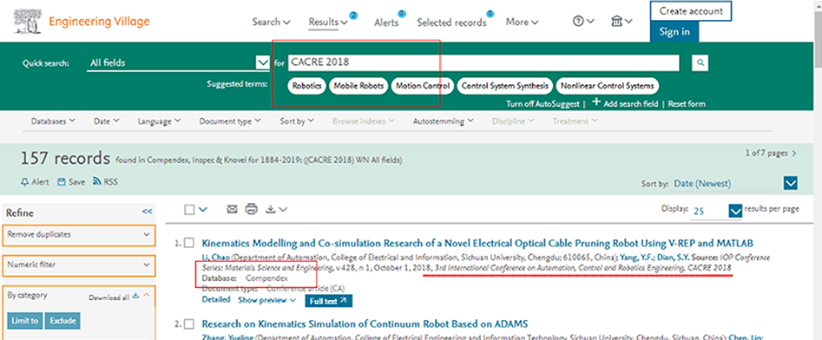Click the Sign in button
Screen dimensions: 822x340
point(674,31)
